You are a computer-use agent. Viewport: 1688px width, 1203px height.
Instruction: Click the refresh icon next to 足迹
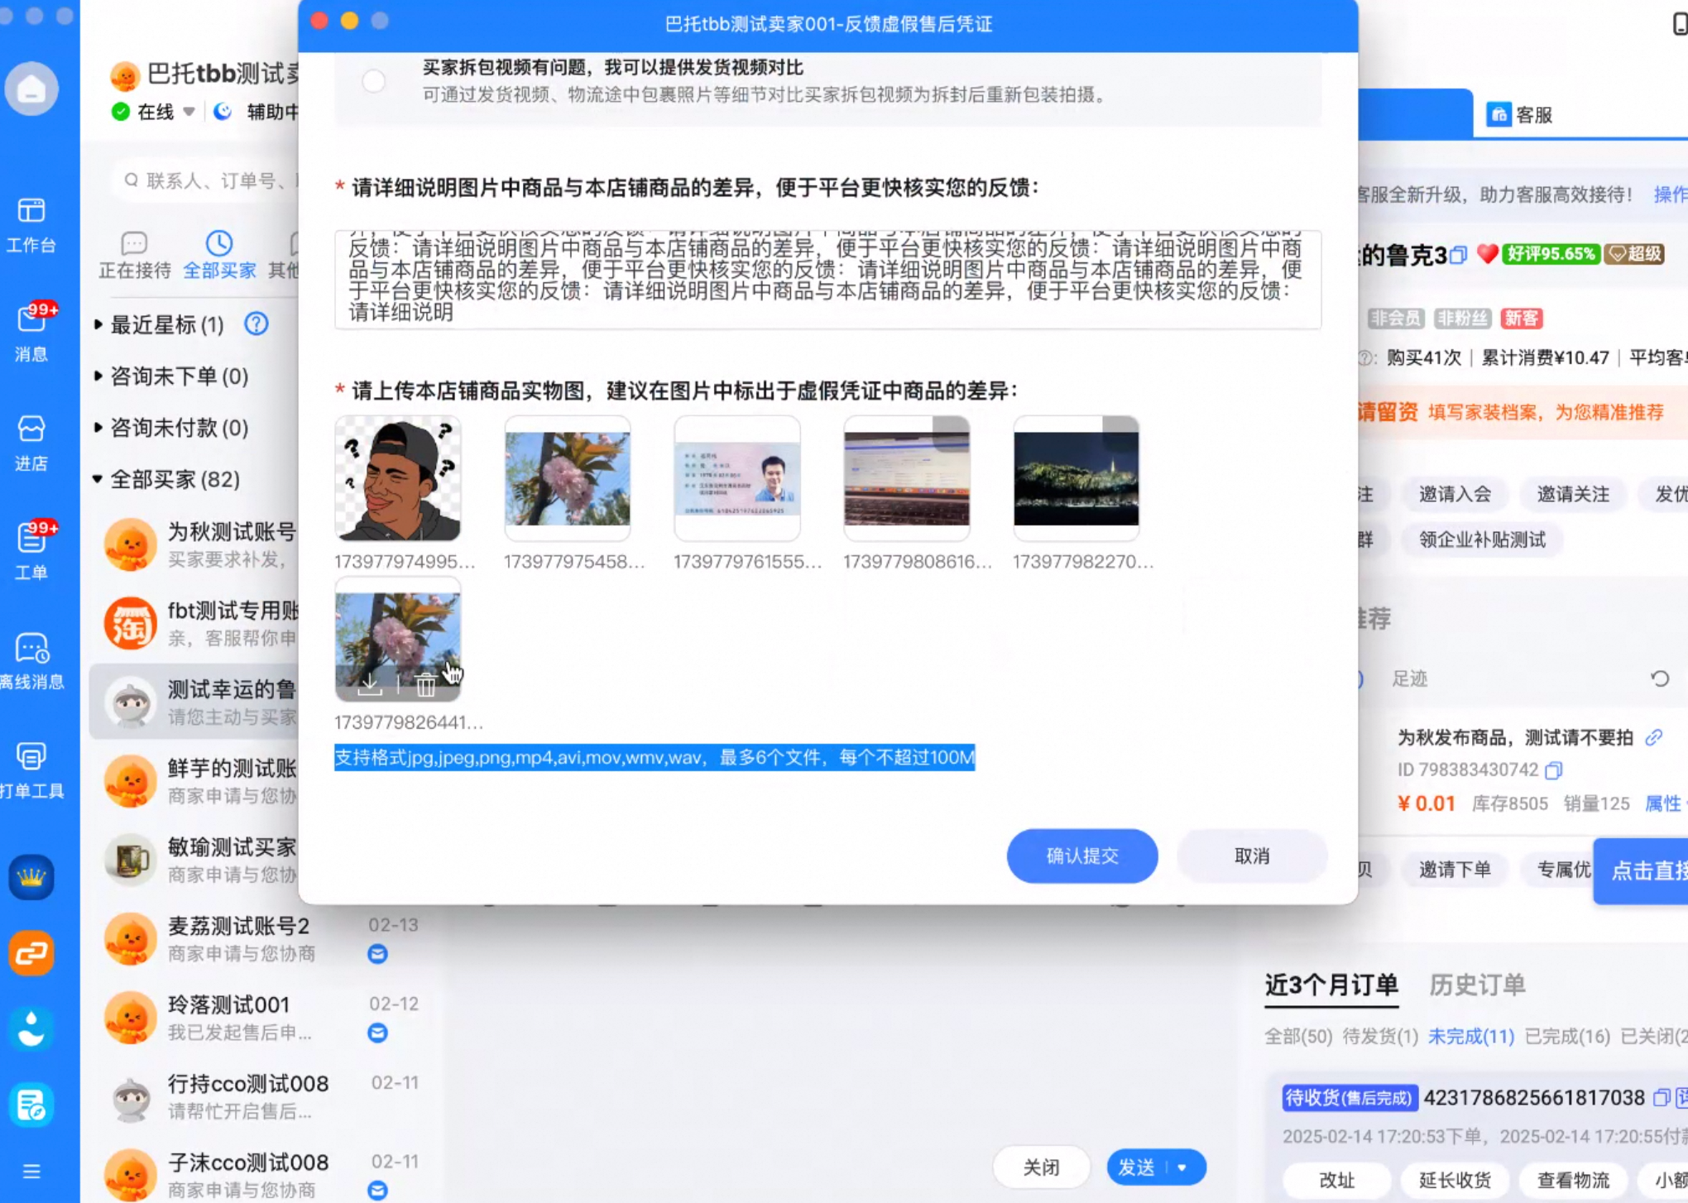(1660, 678)
